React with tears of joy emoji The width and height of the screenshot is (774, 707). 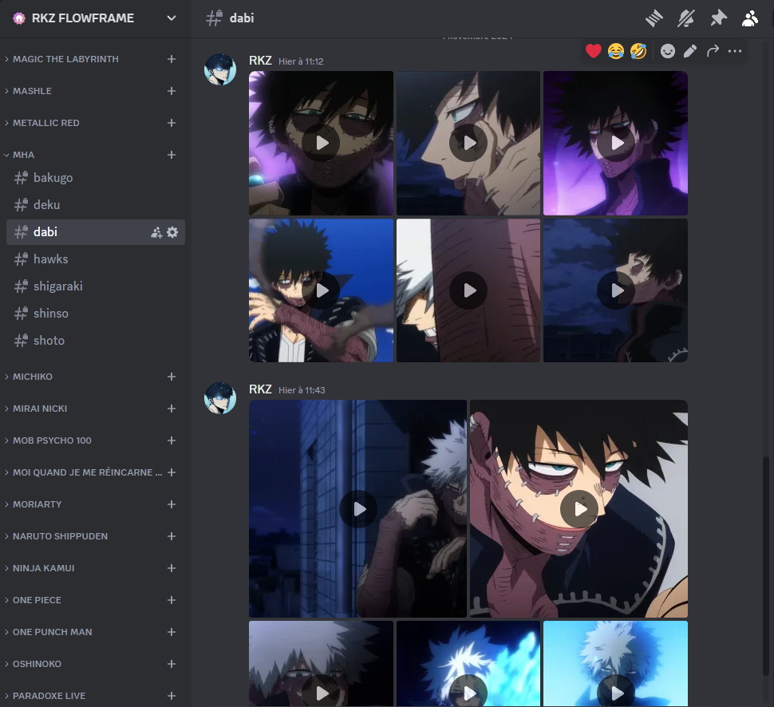615,51
